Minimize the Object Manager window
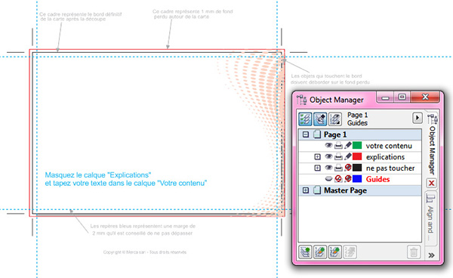 pyautogui.click(x=385, y=97)
